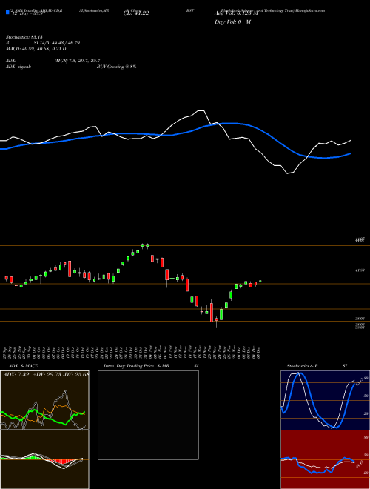370x489 pixels.
Task: Click the 'CL: 41.22' closing price text
Action: click(x=136, y=13)
